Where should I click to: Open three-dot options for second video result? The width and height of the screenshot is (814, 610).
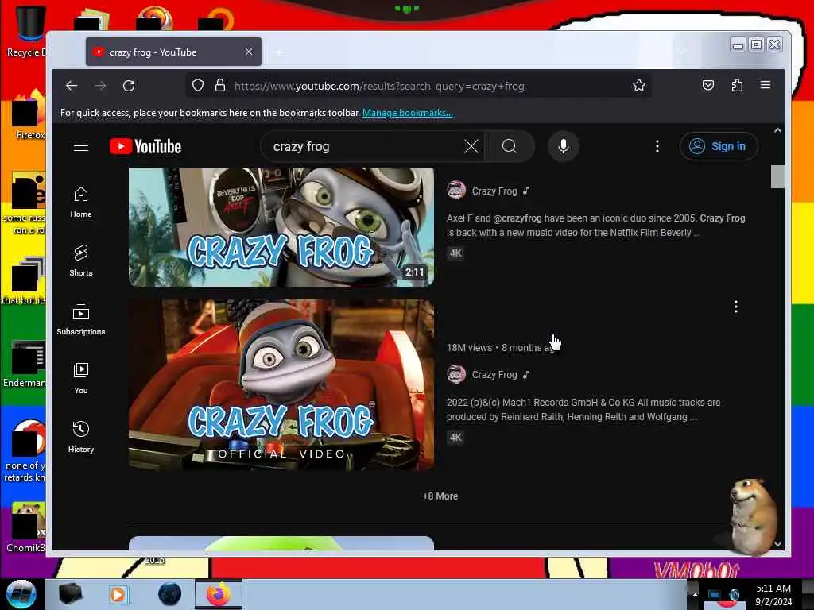735,307
